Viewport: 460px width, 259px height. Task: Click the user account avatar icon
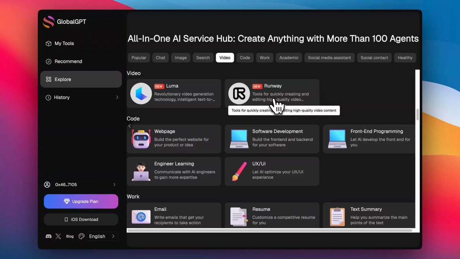47,185
